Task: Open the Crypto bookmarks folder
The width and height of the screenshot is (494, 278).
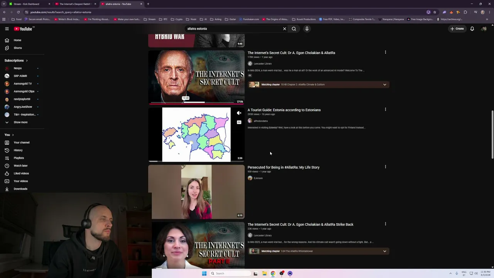Action: pos(177,19)
